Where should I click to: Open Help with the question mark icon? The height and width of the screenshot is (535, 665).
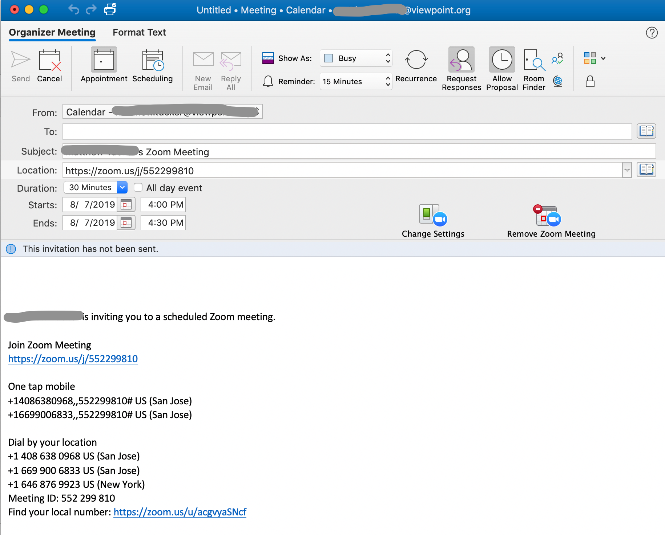(652, 33)
